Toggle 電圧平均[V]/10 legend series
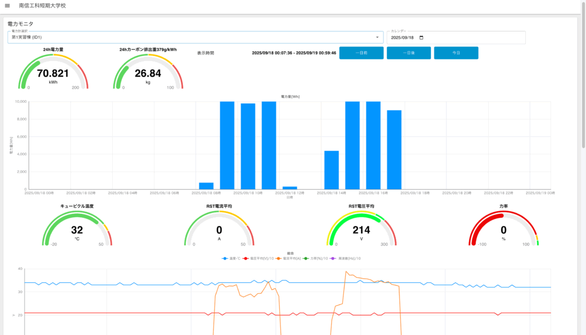The width and height of the screenshot is (586, 335). tap(255, 258)
